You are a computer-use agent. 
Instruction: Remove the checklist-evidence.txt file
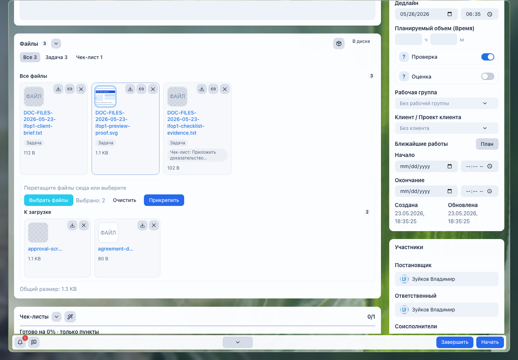[x=225, y=89]
